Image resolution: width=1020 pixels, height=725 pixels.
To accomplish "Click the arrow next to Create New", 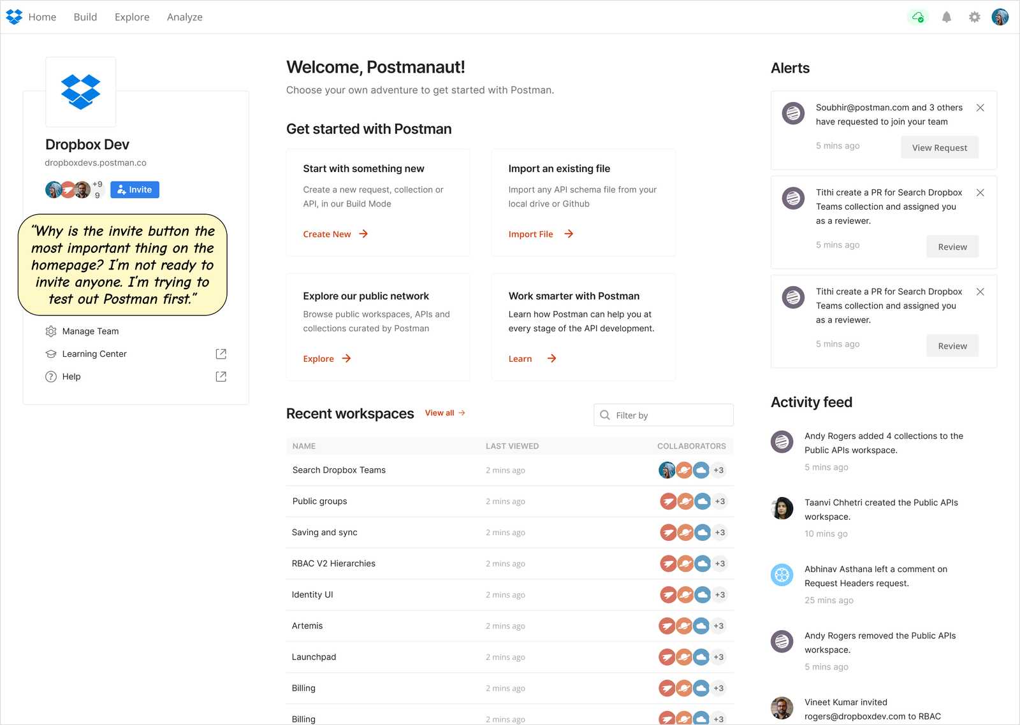I will click(x=363, y=234).
